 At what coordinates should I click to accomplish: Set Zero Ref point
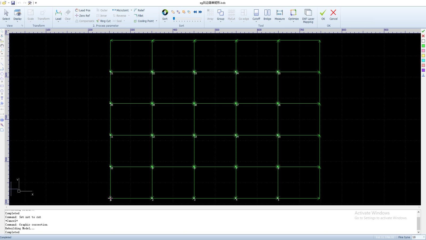tap(83, 16)
